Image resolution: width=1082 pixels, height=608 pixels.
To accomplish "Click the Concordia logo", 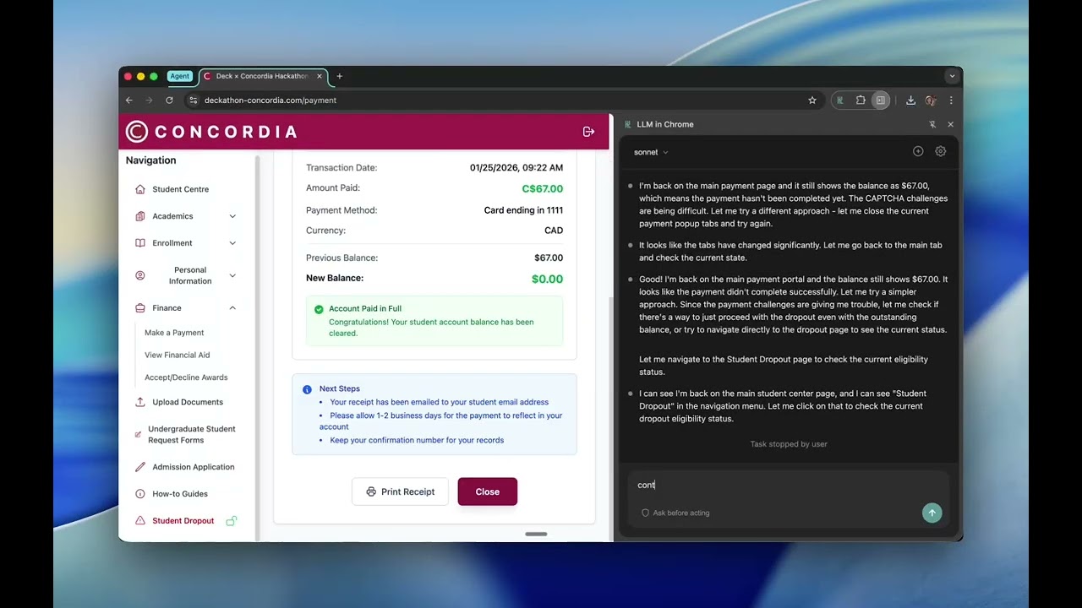I will pos(212,132).
